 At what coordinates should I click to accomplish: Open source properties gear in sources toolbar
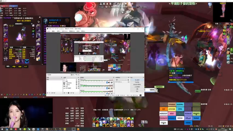(68, 93)
